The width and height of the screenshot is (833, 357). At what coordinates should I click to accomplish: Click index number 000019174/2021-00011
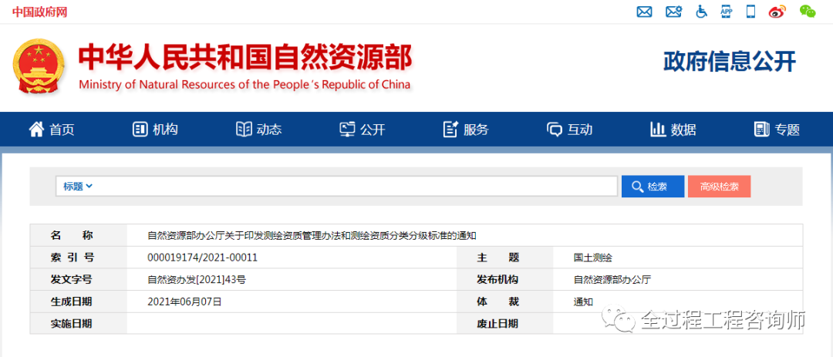[x=202, y=257]
